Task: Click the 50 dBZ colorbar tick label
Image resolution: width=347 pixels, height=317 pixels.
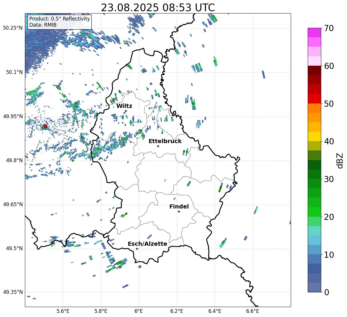Action: [x=329, y=104]
